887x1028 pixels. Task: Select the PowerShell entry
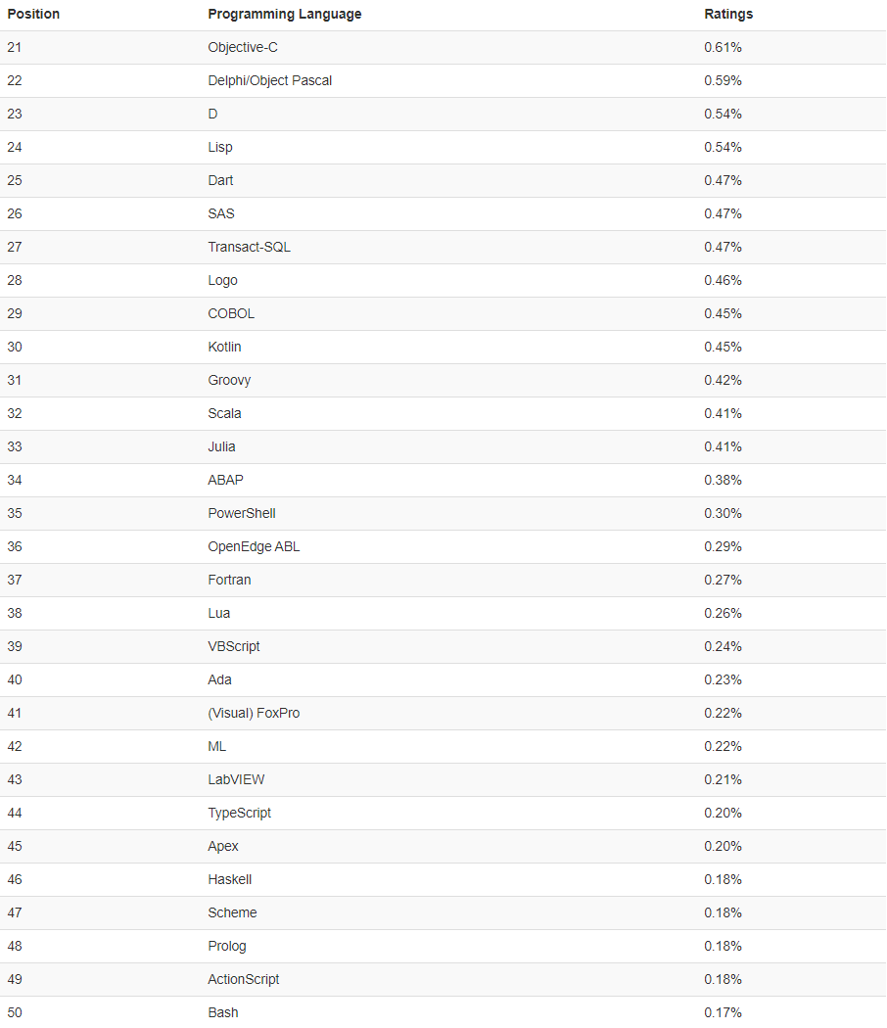point(241,513)
